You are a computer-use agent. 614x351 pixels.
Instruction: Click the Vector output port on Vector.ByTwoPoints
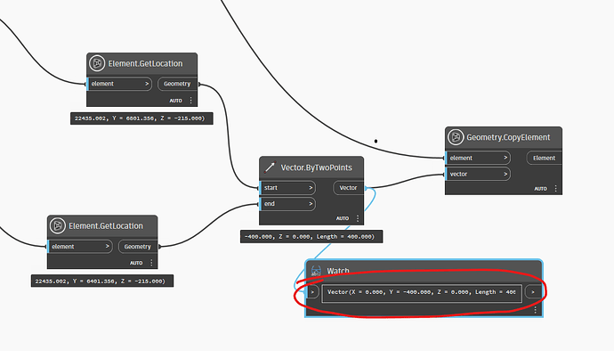pyautogui.click(x=348, y=188)
